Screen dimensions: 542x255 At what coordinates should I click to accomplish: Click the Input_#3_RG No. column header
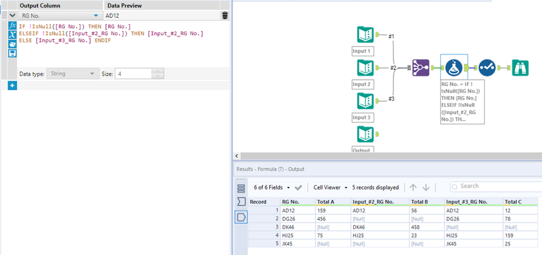(x=473, y=201)
